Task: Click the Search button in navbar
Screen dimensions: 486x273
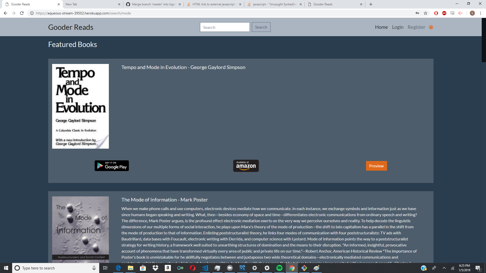Action: [x=261, y=27]
